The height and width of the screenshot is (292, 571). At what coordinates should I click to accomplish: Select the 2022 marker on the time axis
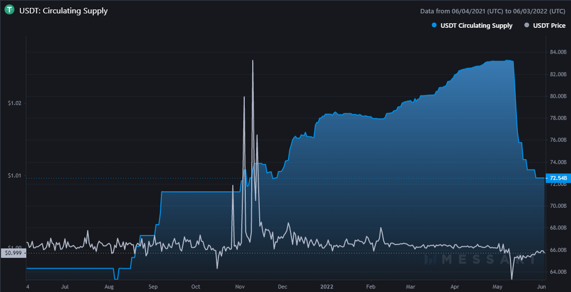[x=327, y=287]
